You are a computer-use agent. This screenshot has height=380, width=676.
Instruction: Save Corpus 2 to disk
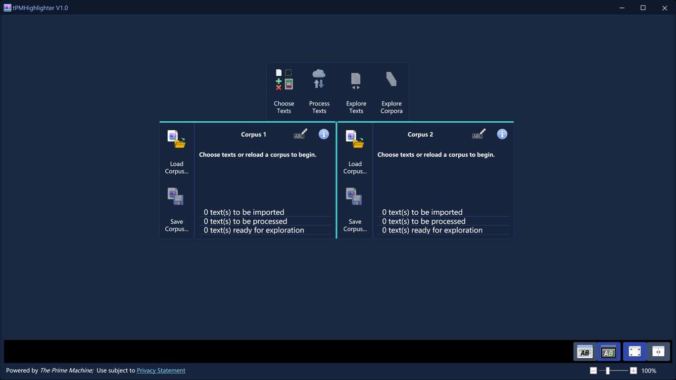(355, 210)
